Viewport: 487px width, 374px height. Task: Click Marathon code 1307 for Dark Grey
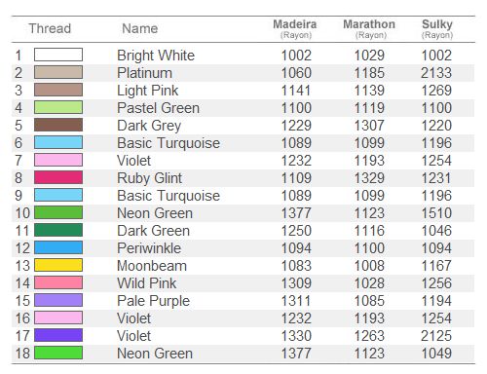(x=369, y=126)
